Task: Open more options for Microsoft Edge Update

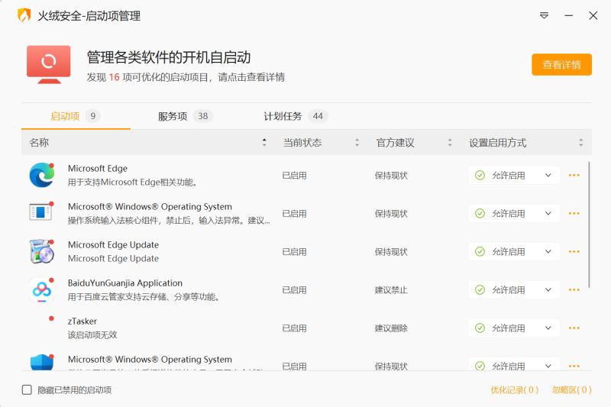Action: [x=574, y=251]
